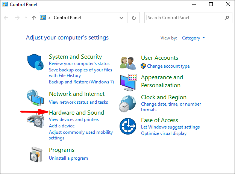Click Uninstall a program link
This screenshot has height=174, width=235.
[x=68, y=158]
